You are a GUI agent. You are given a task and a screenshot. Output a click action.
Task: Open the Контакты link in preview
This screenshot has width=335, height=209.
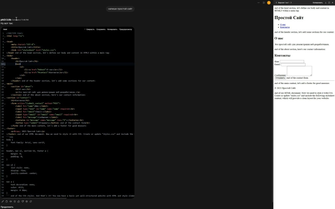(x=285, y=27)
